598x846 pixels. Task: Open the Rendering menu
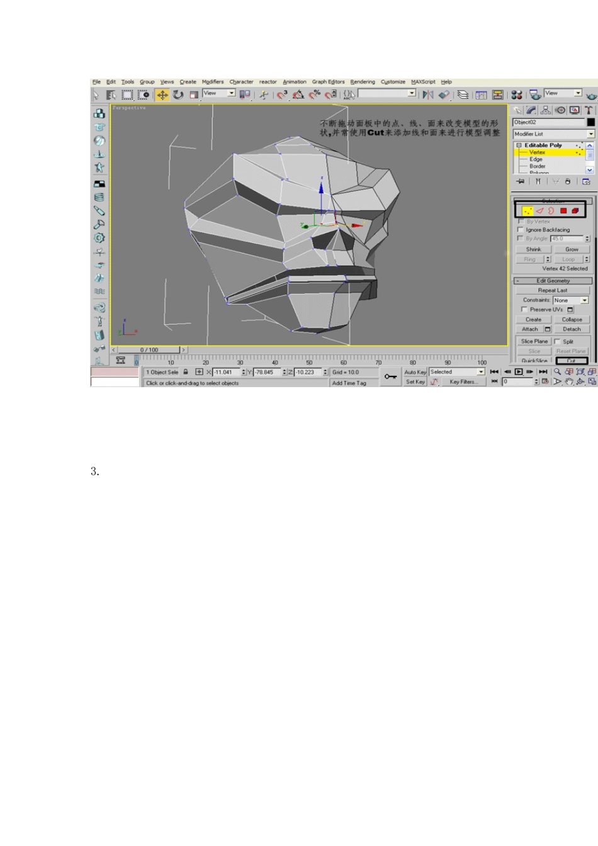tap(363, 82)
